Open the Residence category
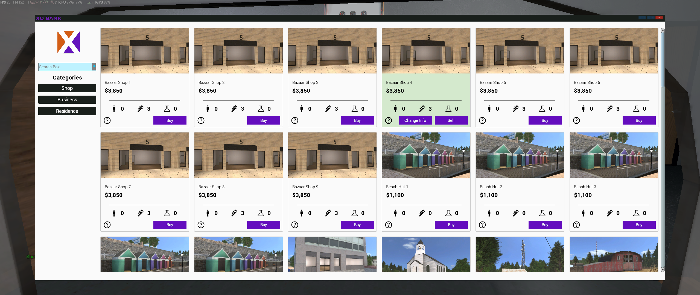 pos(67,111)
